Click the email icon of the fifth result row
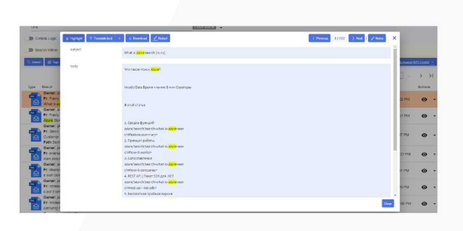The image size is (463, 231). coord(35,171)
